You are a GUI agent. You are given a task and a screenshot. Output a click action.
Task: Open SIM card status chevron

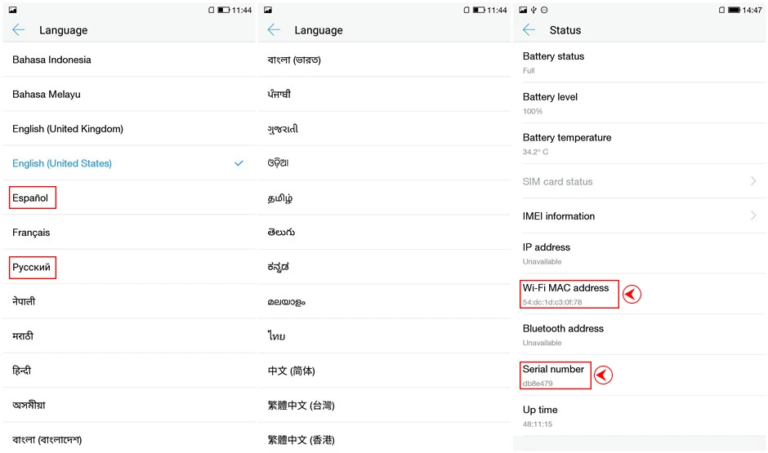(753, 181)
